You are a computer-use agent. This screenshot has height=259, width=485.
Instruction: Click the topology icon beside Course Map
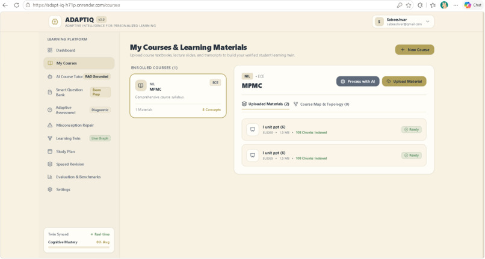click(295, 104)
